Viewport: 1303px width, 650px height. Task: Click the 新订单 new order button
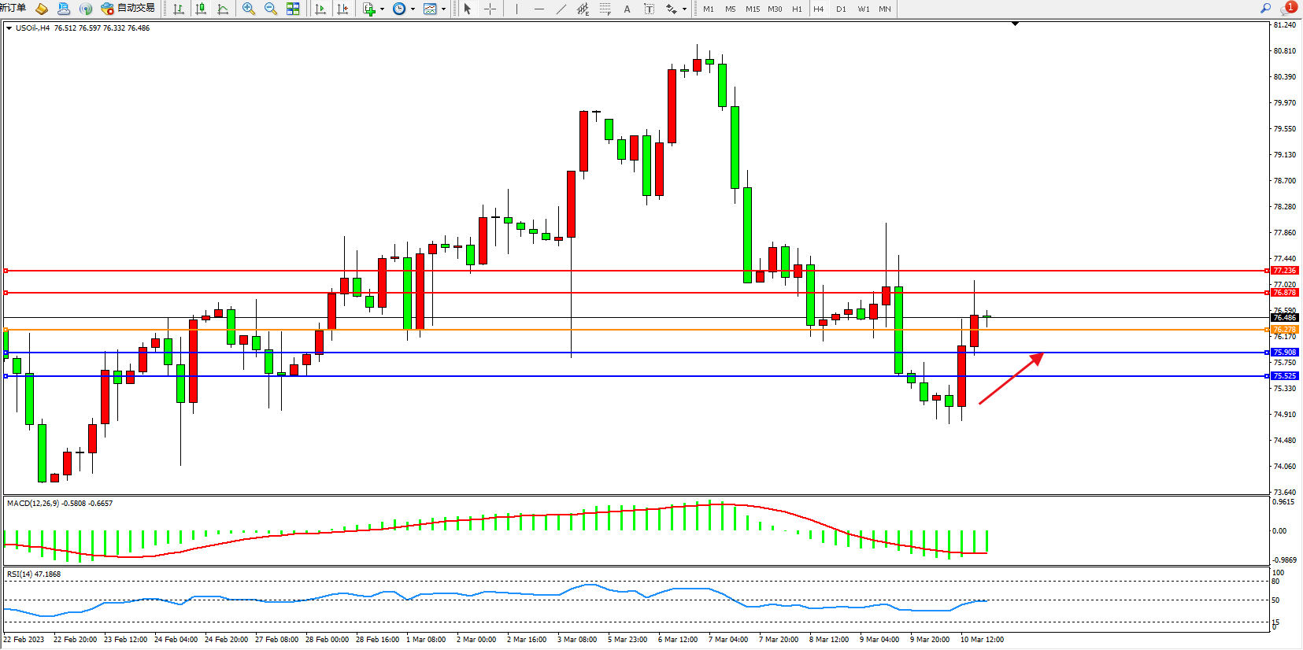[x=13, y=9]
